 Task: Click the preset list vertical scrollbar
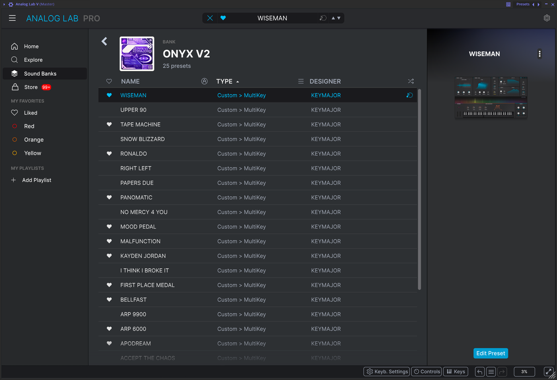click(419, 190)
